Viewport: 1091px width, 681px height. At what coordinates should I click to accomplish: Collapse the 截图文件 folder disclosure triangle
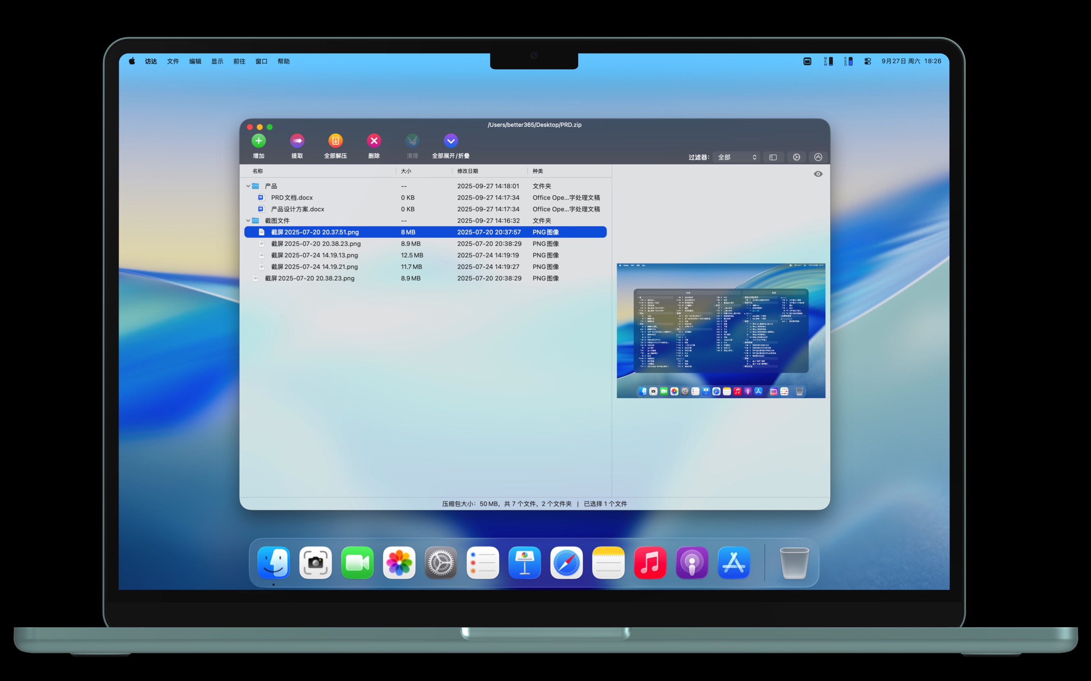click(x=249, y=221)
